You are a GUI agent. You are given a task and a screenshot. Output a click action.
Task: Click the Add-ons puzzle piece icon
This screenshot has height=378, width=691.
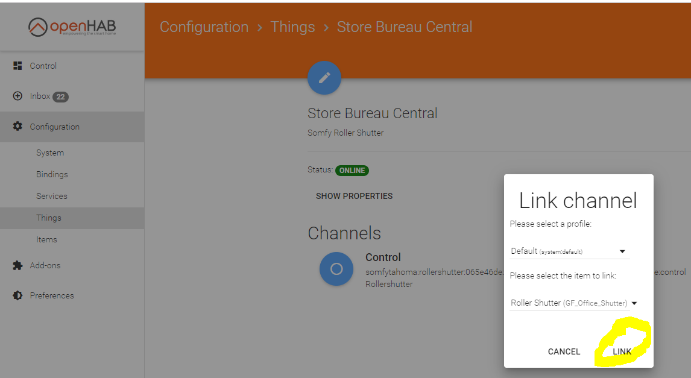tap(17, 265)
